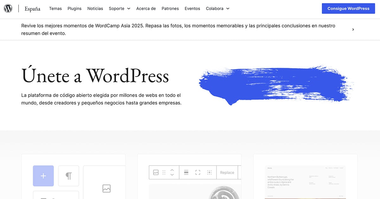The image size is (380, 199).
Task: Expand the Colabora dropdown menu
Action: coord(218,9)
